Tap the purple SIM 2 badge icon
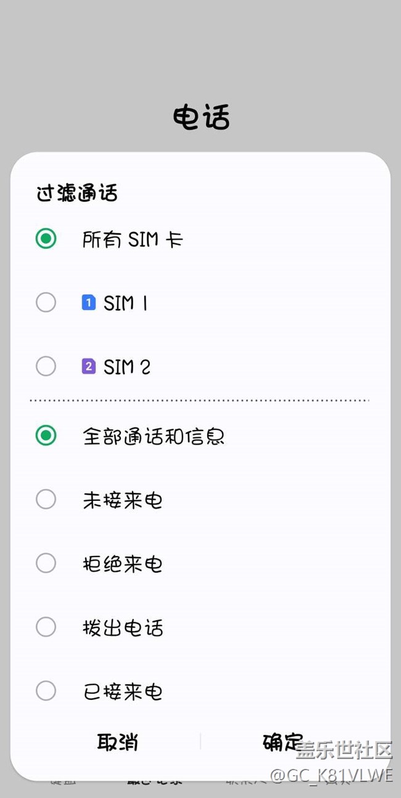Screen dimensions: 401x798 click(89, 367)
